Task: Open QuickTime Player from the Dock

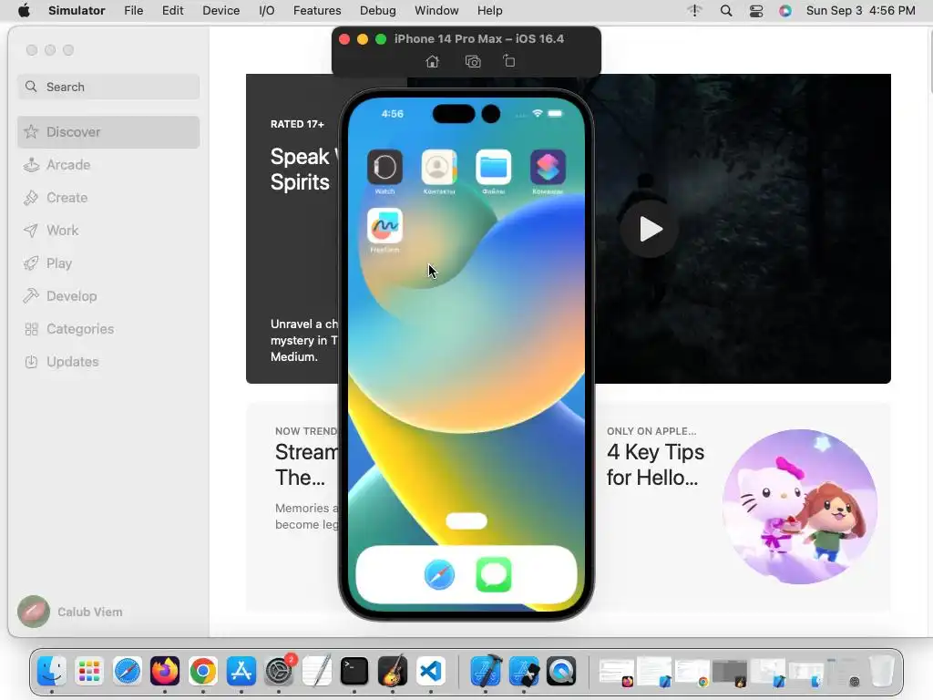Action: pyautogui.click(x=561, y=672)
